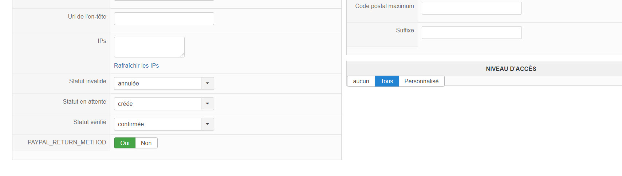
Task: Click the Statut invalide dropdown arrow button
Action: (x=207, y=83)
